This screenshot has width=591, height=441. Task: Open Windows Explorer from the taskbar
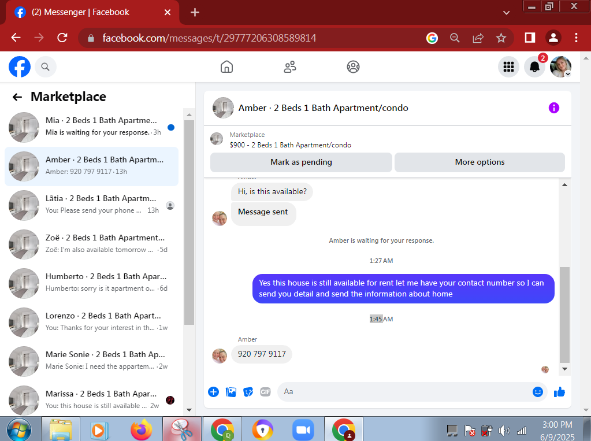(x=61, y=429)
